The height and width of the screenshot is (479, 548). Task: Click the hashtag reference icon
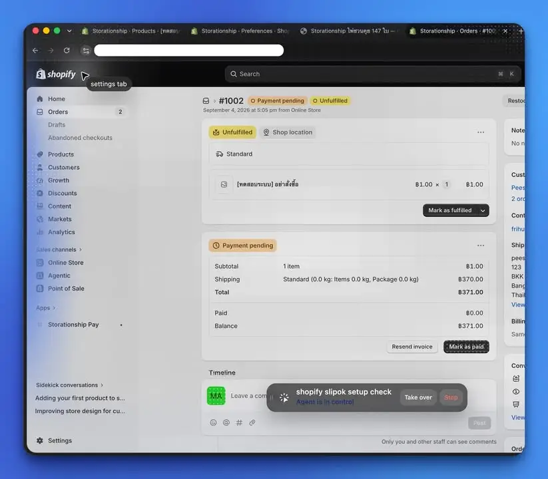240,423
